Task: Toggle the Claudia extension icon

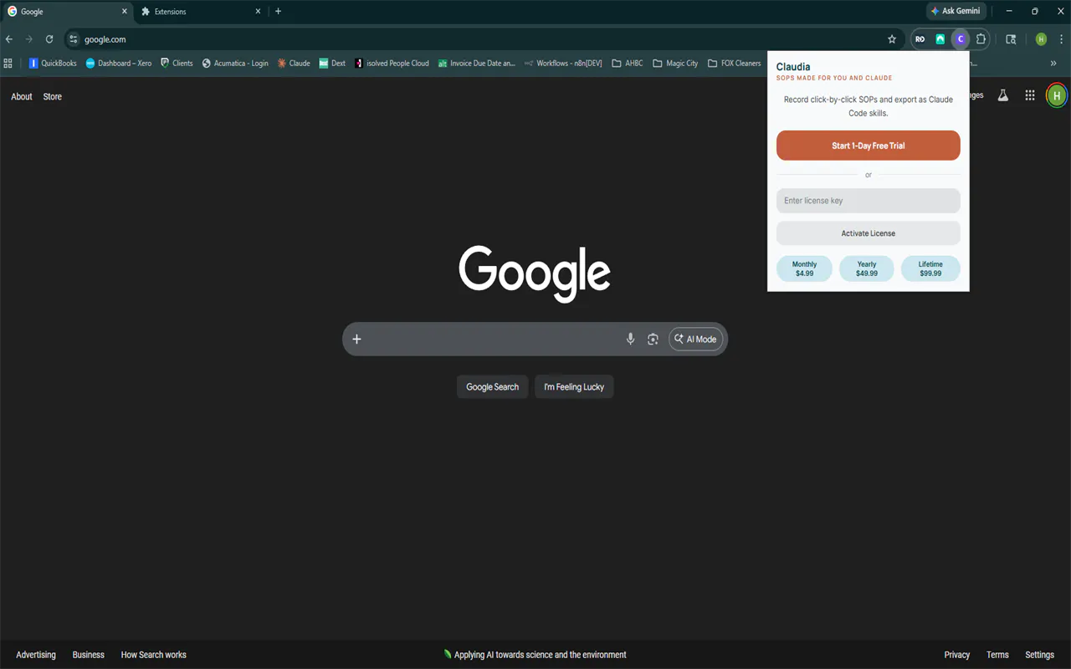Action: click(961, 39)
